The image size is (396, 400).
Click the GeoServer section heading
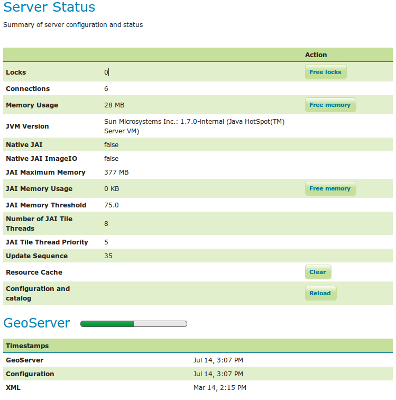[37, 323]
